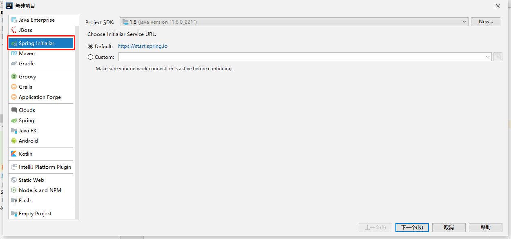511x239 pixels.
Task: Select the Groovy list label
Action: coord(27,76)
